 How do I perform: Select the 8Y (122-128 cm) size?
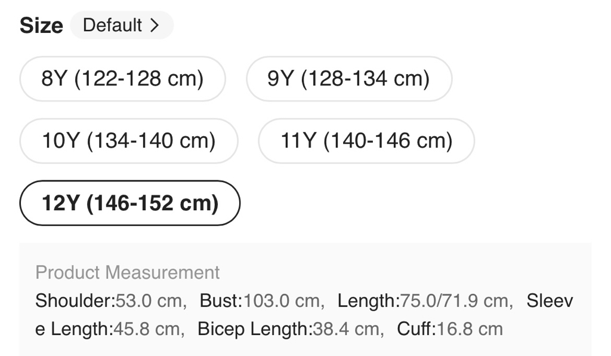point(122,79)
